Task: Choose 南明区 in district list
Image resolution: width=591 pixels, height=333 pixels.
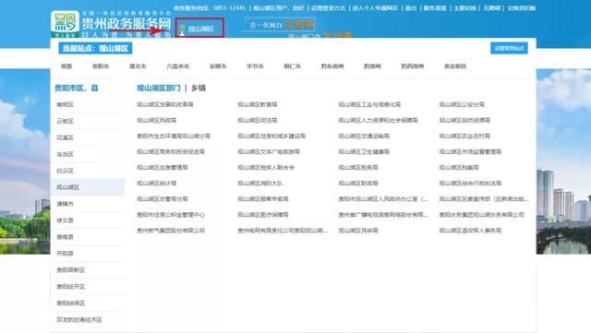Action: (65, 105)
